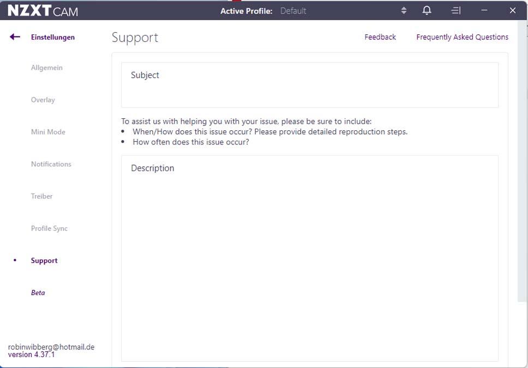Open the Beta section in the sidebar
This screenshot has height=368, width=528.
tap(38, 293)
